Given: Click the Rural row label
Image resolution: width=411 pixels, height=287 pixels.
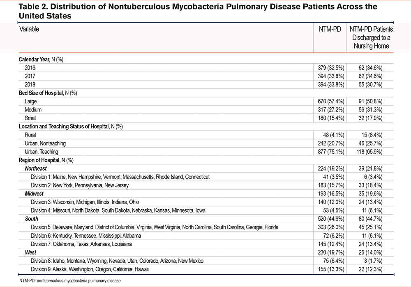Looking at the screenshot, I should point(30,135).
